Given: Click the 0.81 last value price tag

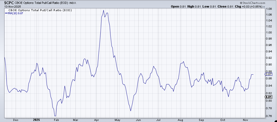Looking at the screenshot, I should pyautogui.click(x=269, y=97).
